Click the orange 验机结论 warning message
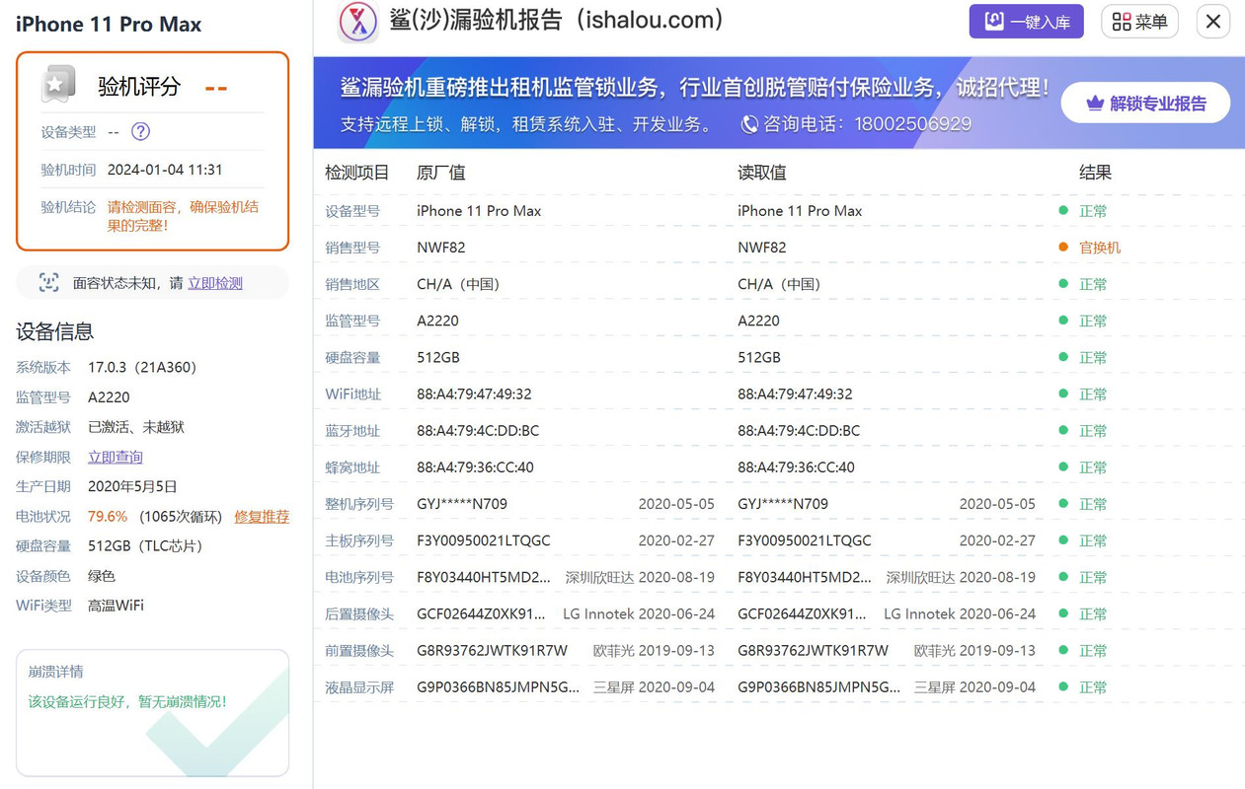This screenshot has height=789, width=1245. pos(184,216)
